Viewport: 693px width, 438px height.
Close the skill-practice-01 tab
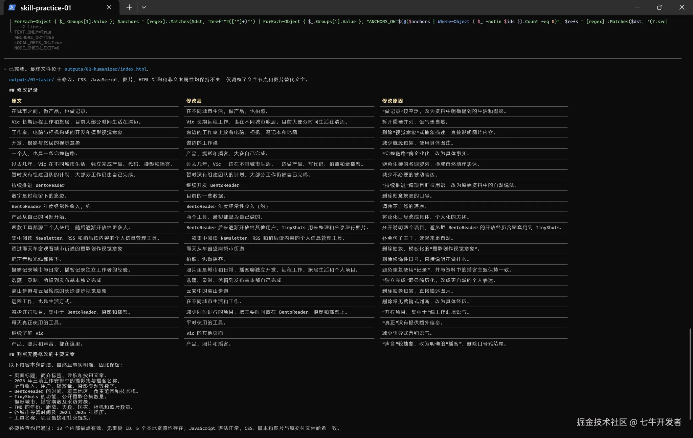point(109,7)
